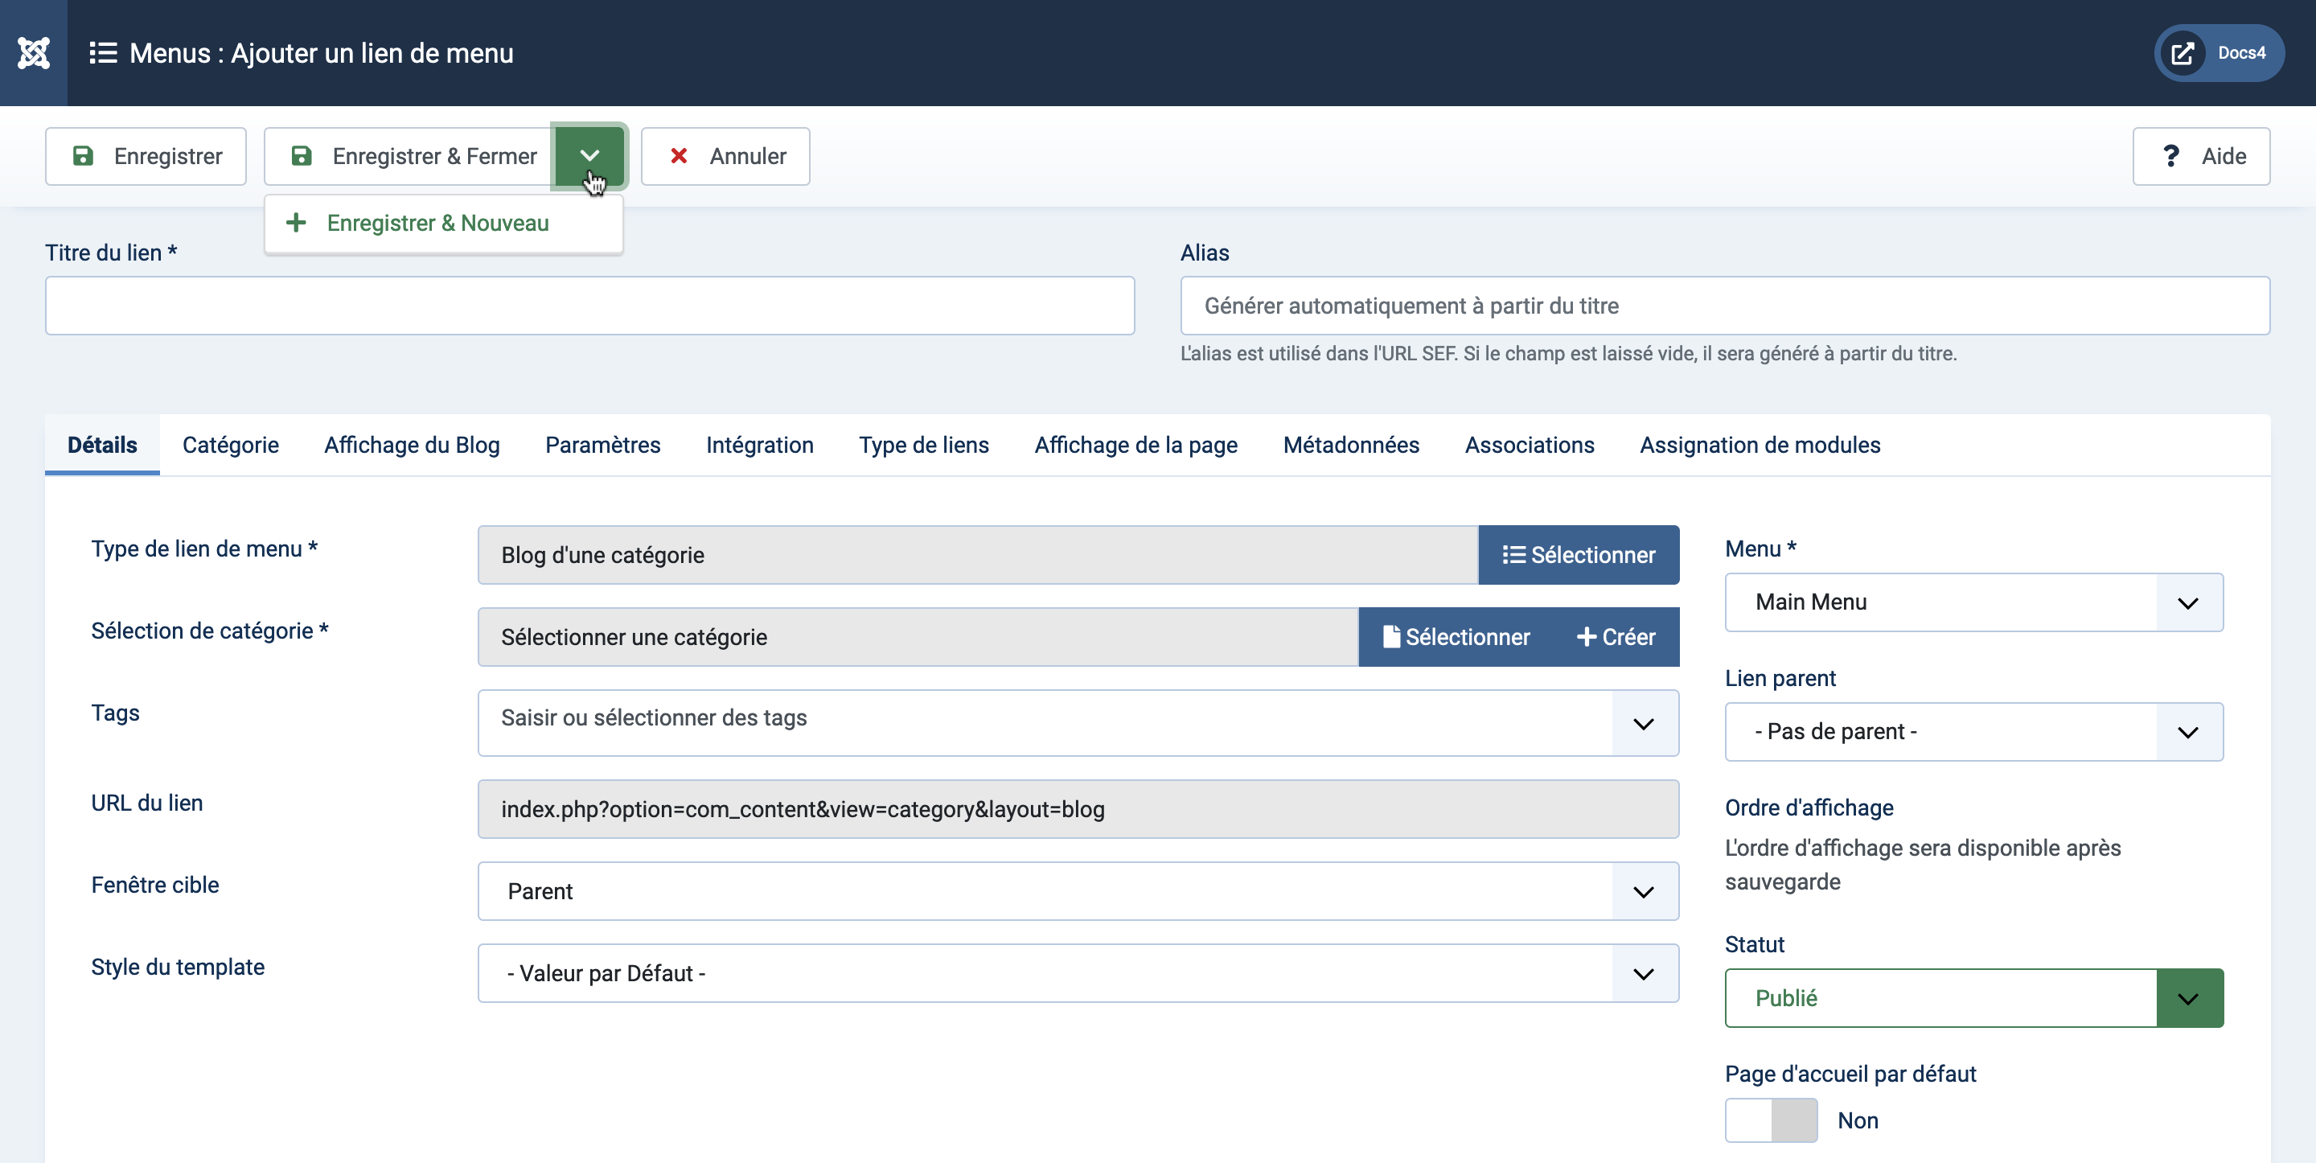
Task: Toggle the green save options dropdown arrow
Action: (589, 157)
